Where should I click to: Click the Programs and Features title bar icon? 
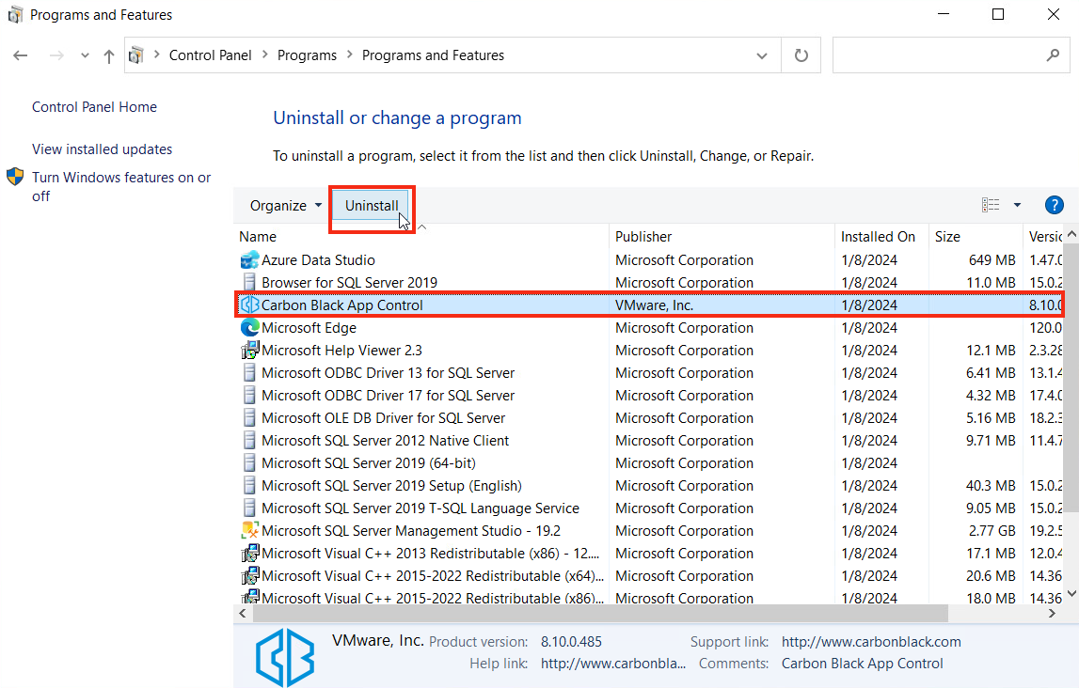[15, 14]
